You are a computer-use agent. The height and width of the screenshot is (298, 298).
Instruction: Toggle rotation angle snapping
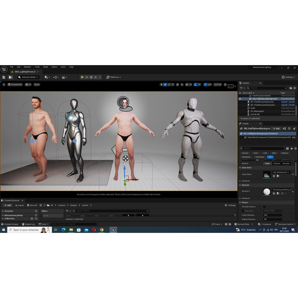tap(195, 85)
